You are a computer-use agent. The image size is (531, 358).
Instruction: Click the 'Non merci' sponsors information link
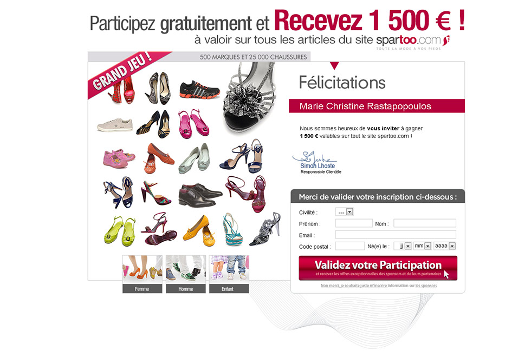tap(379, 286)
